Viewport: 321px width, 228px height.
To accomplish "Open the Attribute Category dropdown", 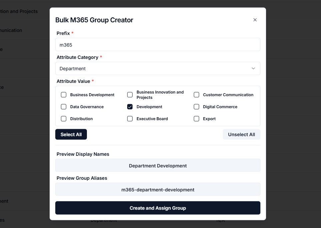I will pos(158,68).
